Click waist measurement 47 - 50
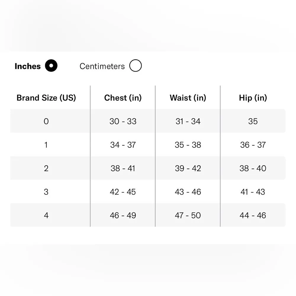Image resolution: width=296 pixels, height=296 pixels. (188, 215)
